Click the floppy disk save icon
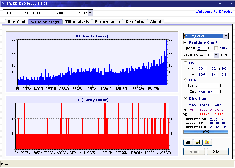The width and height of the screenshot is (235, 168). tap(197, 142)
